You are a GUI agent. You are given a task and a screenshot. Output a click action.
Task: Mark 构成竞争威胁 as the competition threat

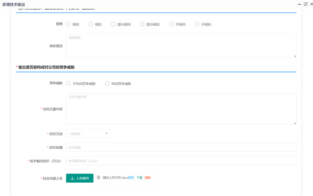coord(107,83)
